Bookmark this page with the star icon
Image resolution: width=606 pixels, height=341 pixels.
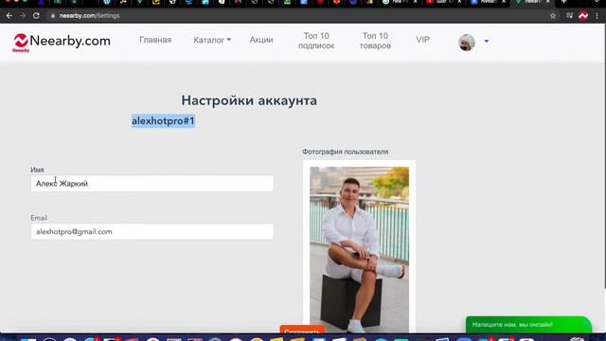(x=553, y=16)
